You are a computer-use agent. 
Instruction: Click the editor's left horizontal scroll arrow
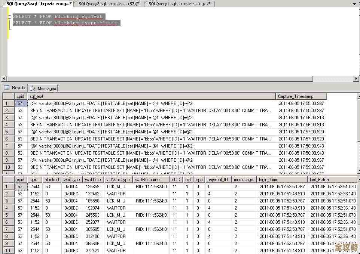[x=4, y=79]
